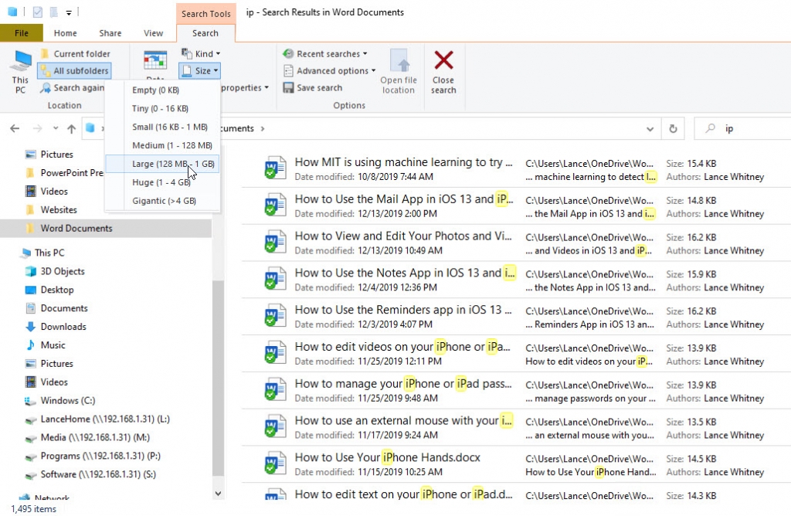Open the Recent searches dropdown
791x516 pixels.
coord(326,53)
